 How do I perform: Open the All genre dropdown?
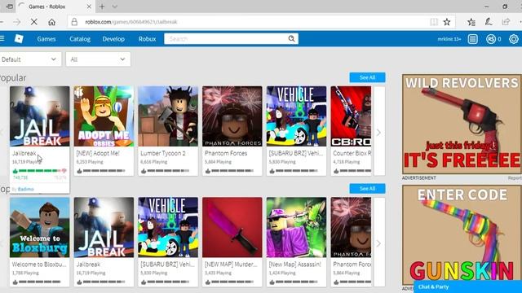98,59
